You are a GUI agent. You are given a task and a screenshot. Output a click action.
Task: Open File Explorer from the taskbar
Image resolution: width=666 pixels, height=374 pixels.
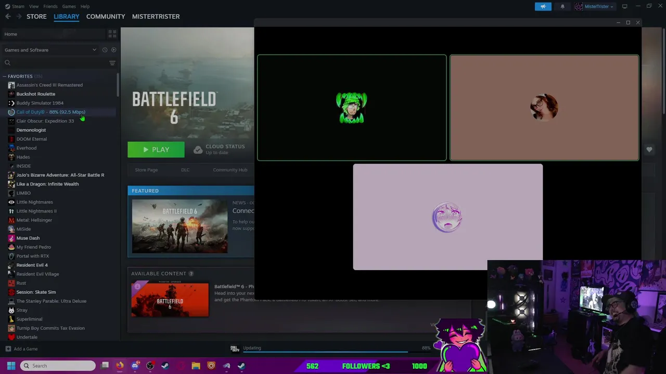tap(196, 366)
